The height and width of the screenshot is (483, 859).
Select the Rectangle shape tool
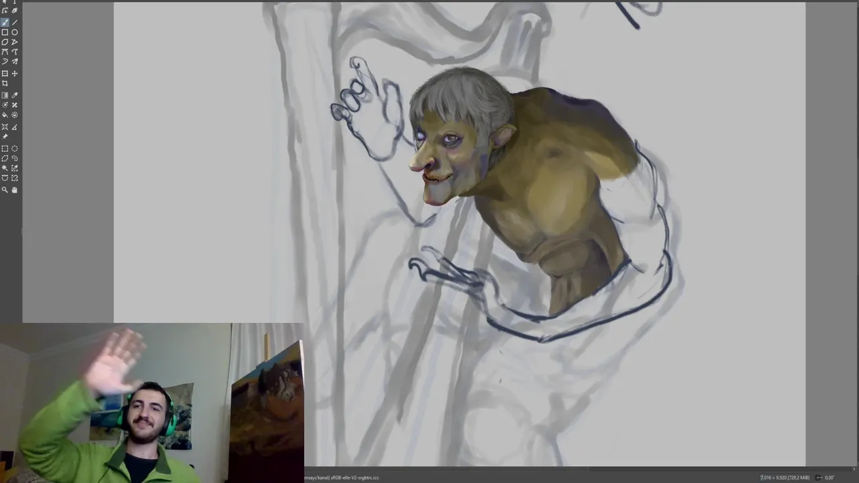pyautogui.click(x=5, y=32)
